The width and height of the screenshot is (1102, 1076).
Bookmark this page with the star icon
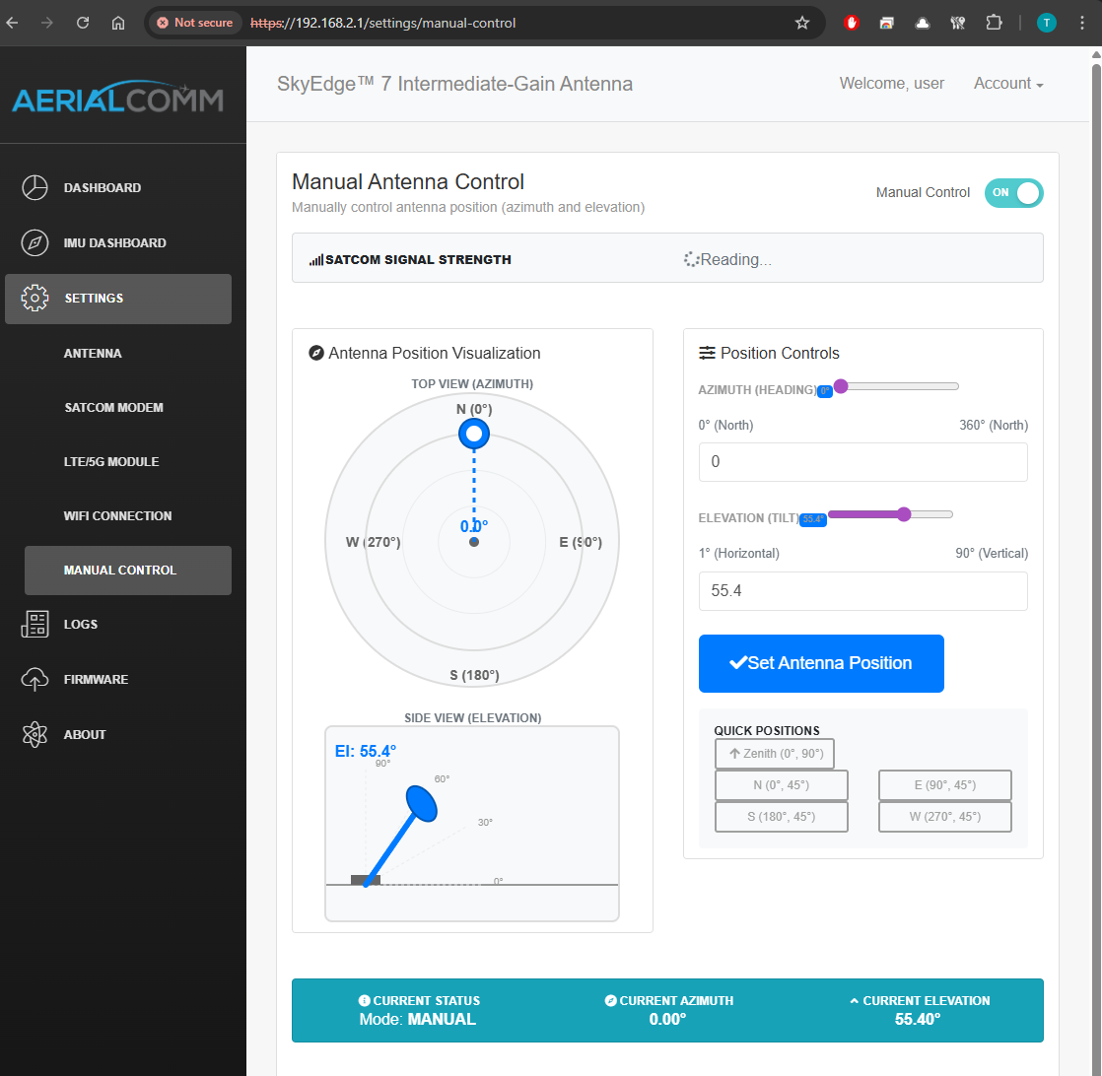click(x=801, y=23)
